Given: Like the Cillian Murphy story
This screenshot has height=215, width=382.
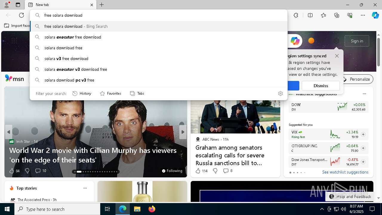Looking at the screenshot, I should tap(14, 171).
